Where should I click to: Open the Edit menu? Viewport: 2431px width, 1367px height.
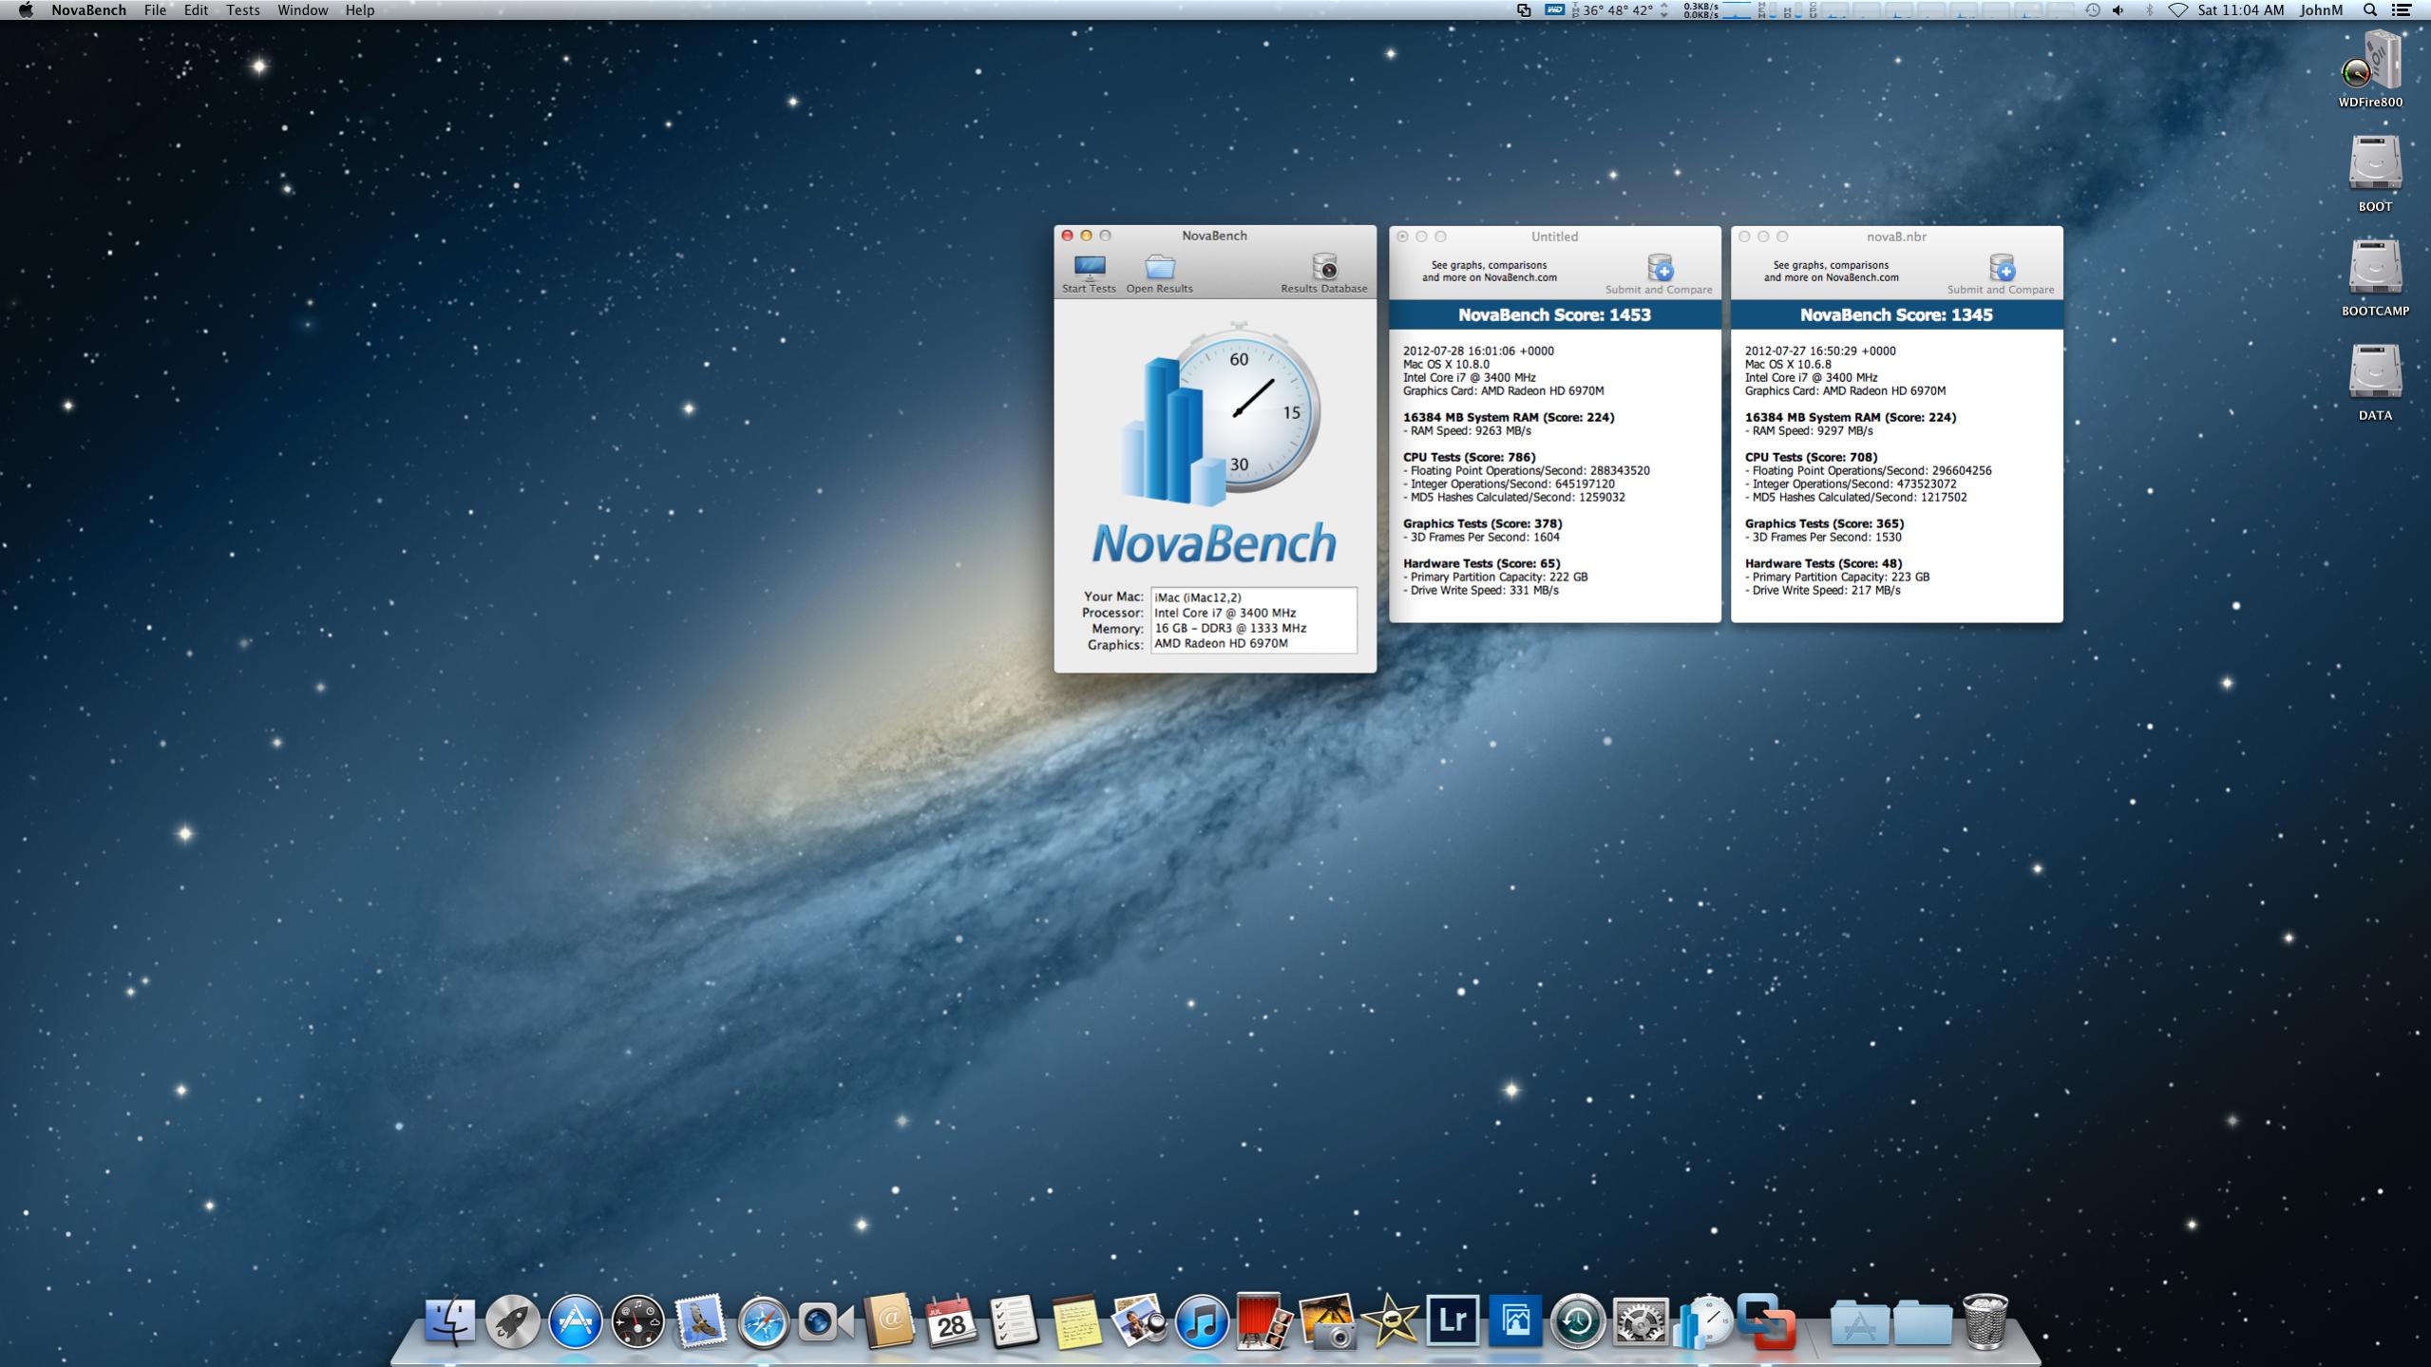(196, 9)
